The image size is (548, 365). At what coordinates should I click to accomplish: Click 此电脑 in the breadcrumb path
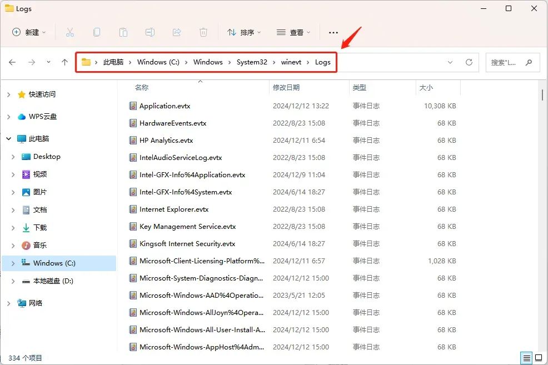pos(113,62)
